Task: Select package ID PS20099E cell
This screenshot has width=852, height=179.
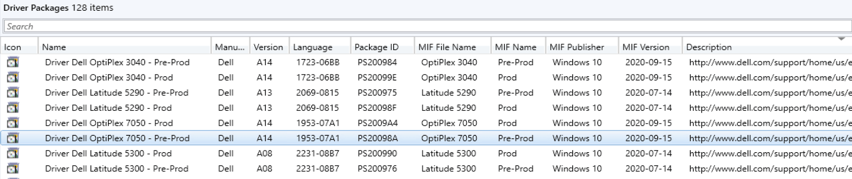Action: [x=377, y=77]
